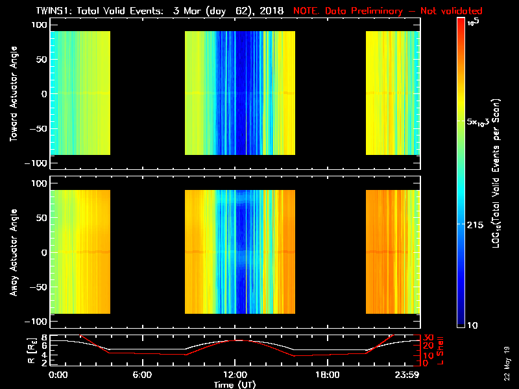The height and width of the screenshot is (389, 519).
Task: Click the 'Time (UT)' x-axis label
Action: point(235,384)
